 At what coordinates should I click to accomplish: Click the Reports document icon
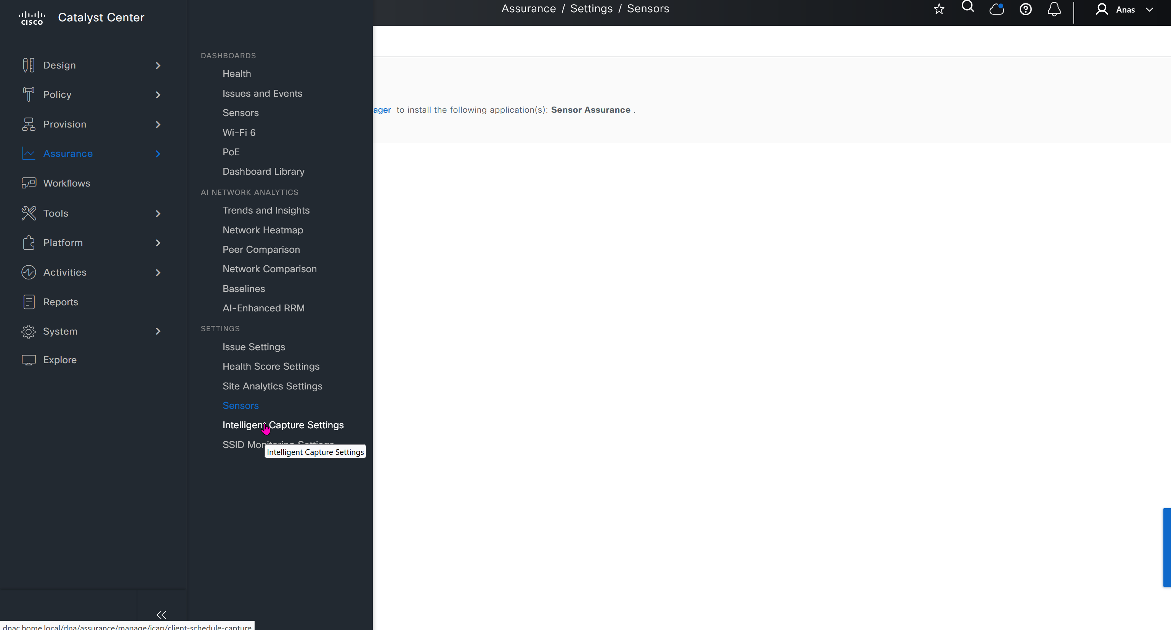coord(29,302)
